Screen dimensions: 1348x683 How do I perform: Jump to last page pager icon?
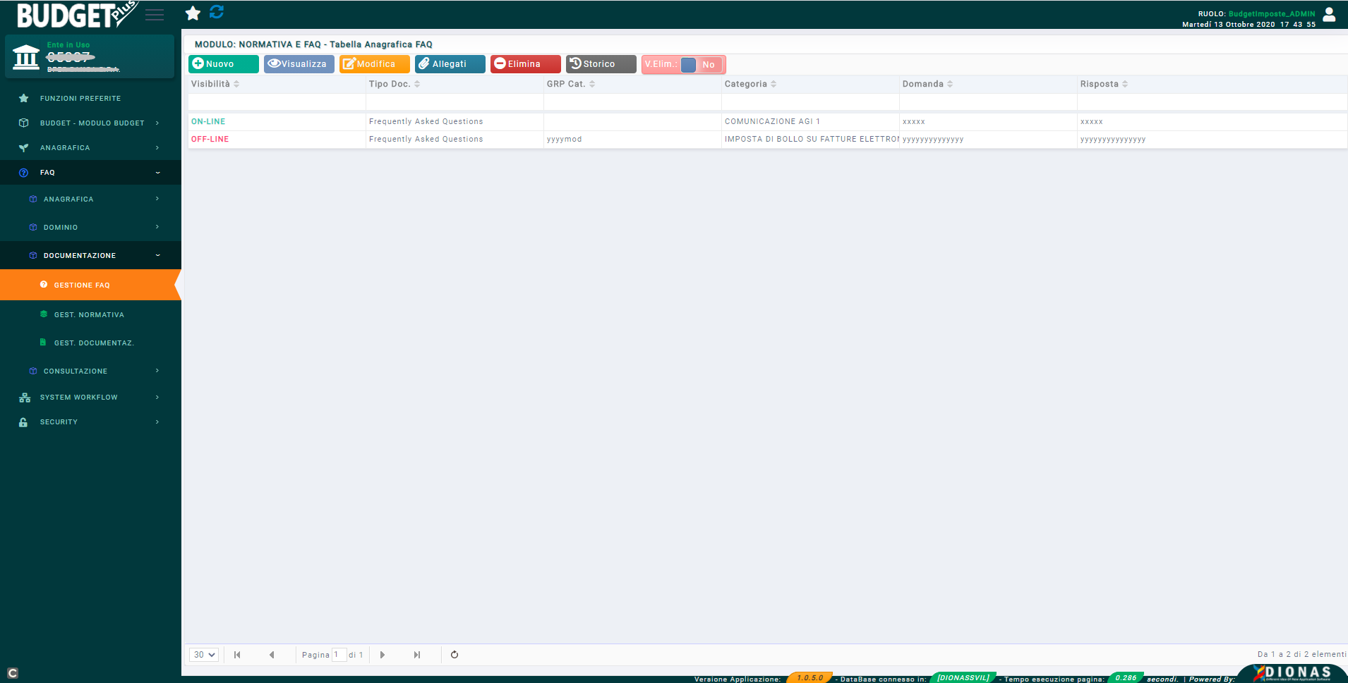417,655
